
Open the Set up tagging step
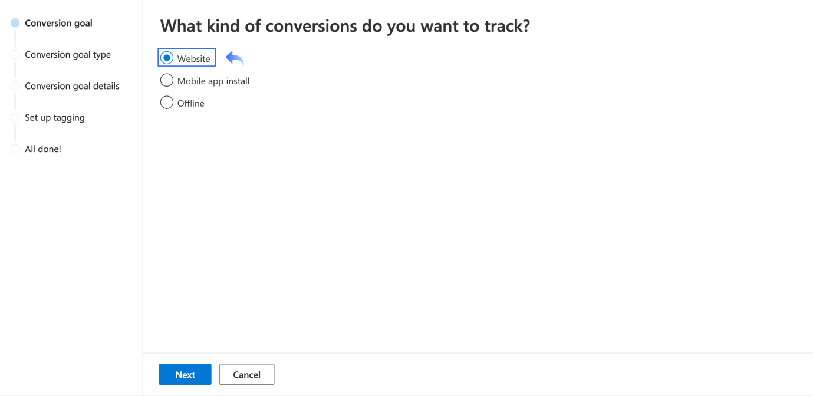click(55, 118)
